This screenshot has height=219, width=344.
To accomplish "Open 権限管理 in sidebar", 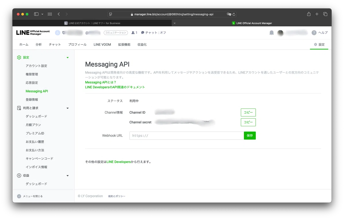I will 32,74.
